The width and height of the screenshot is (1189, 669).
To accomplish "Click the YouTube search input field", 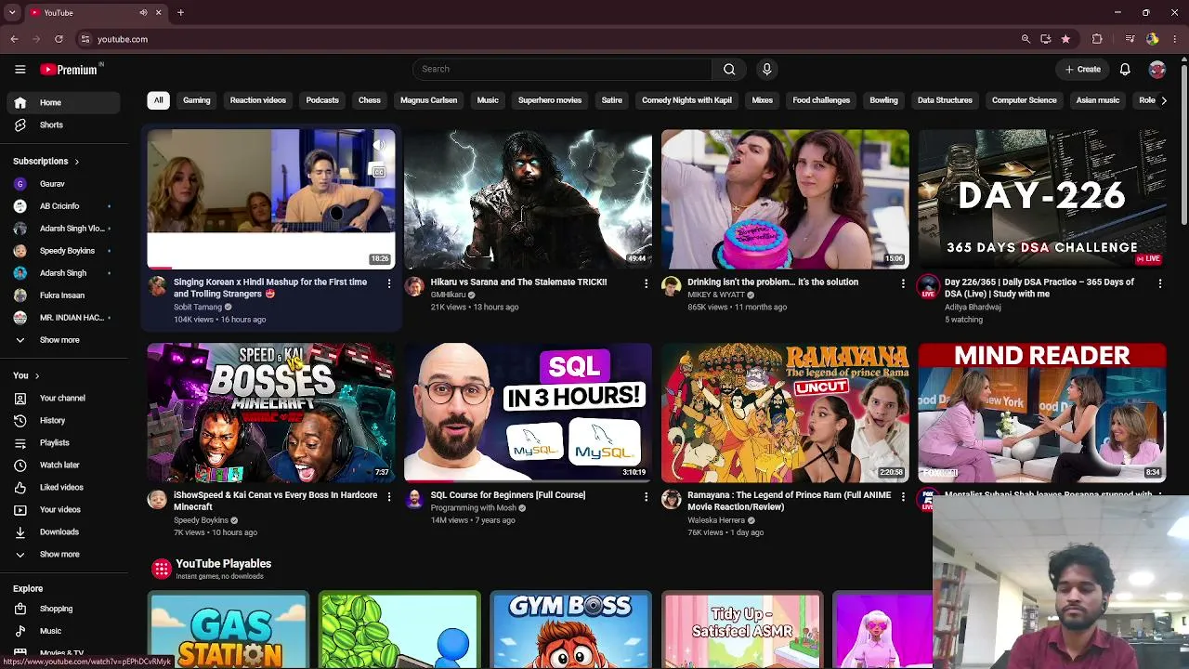I will [x=562, y=69].
